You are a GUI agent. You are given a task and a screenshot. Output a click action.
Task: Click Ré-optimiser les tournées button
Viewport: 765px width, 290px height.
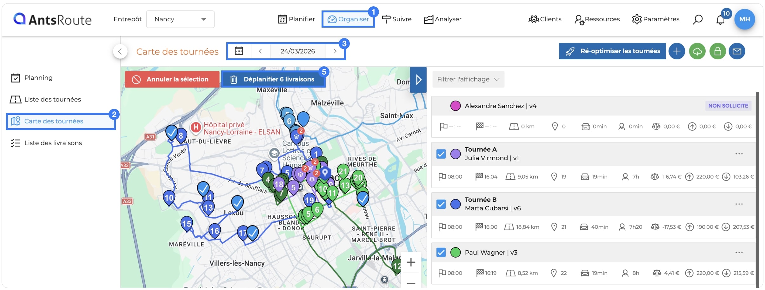click(612, 51)
